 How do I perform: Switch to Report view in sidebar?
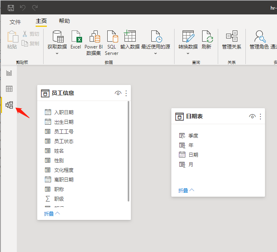coord(9,73)
